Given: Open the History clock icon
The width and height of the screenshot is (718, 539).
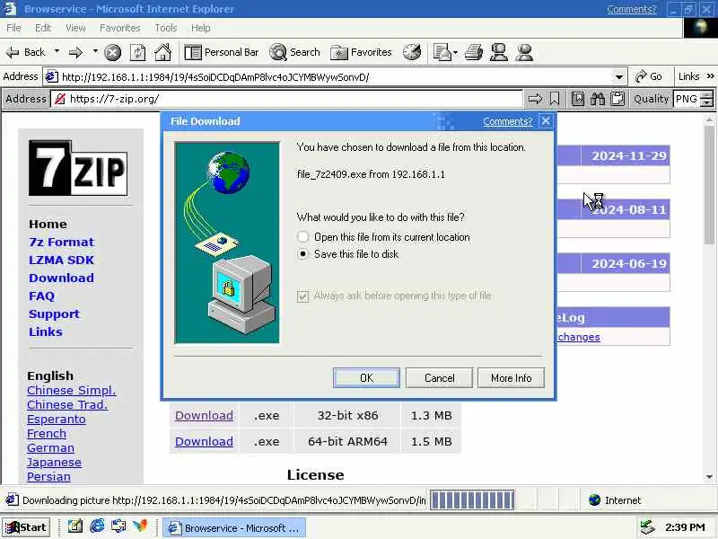Looking at the screenshot, I should click(412, 52).
